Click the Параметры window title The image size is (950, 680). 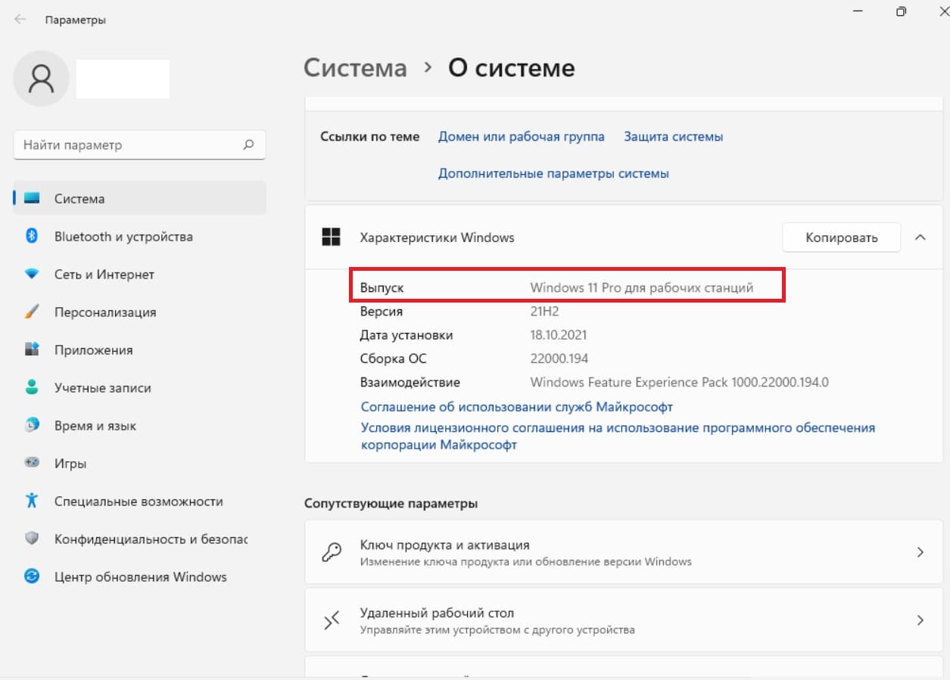point(76,20)
